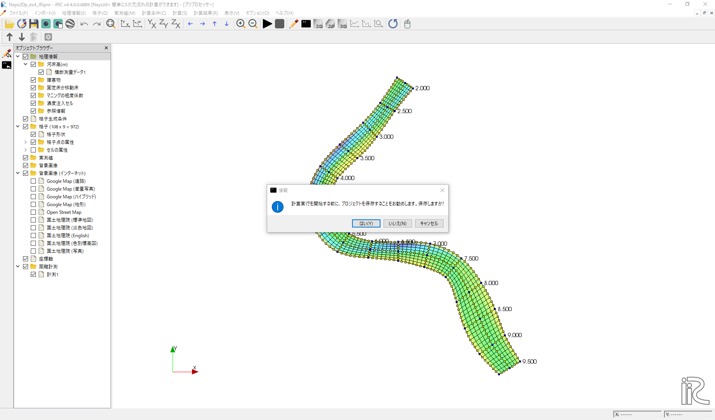The width and height of the screenshot is (715, 420).
Task: Click the mouse hint icon in the toolbar
Action: click(407, 24)
